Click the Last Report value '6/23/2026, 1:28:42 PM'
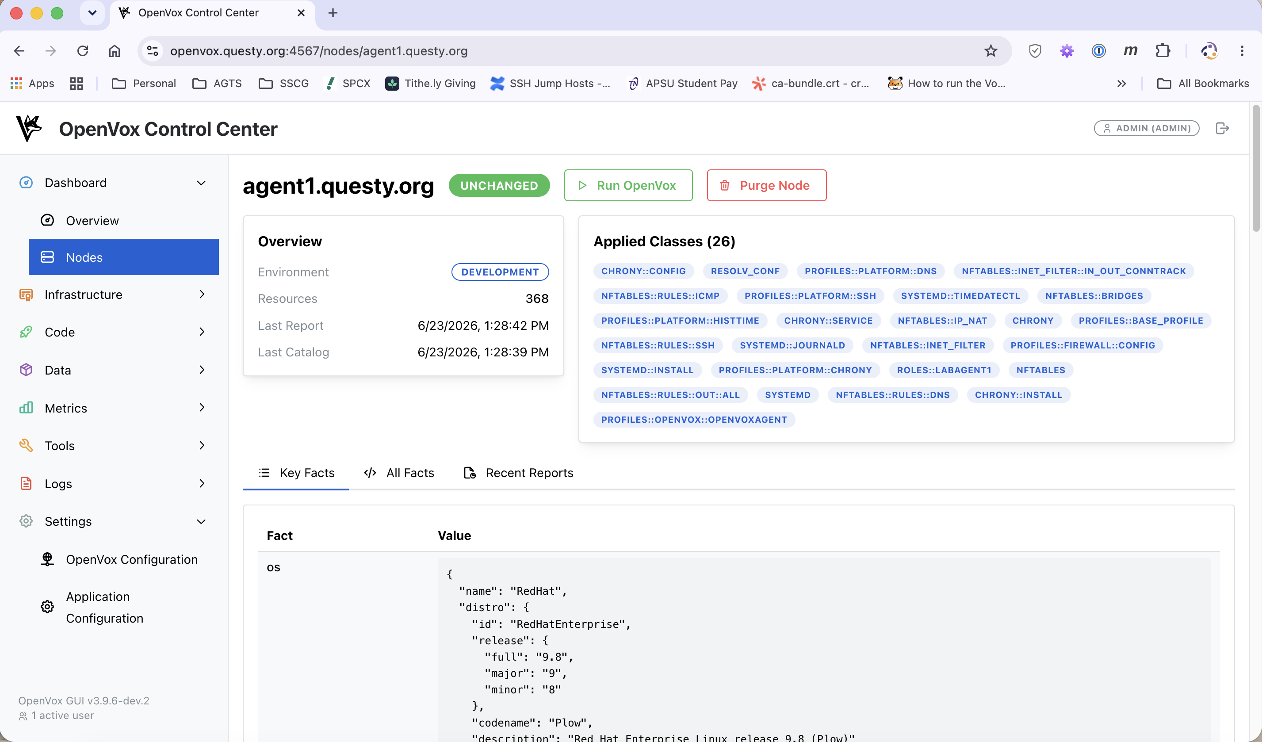The width and height of the screenshot is (1262, 742). click(x=483, y=325)
